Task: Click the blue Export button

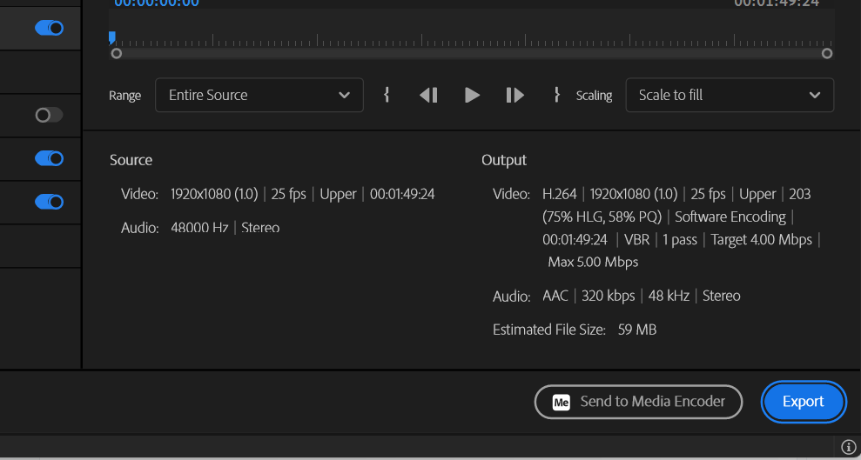Action: tap(803, 402)
